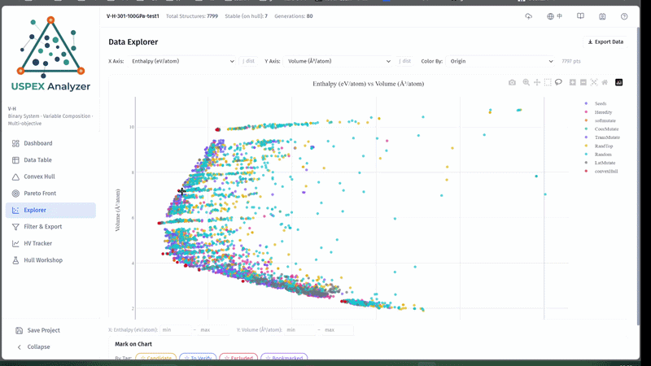
Task: Open the bookmarks icon in header
Action: point(602,16)
